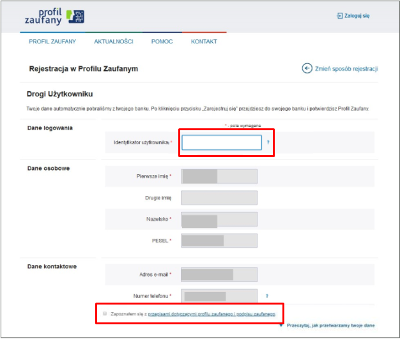Screen dimensions: 400x339
Task: Check the Zapoznałem się z przepisami checkbox
Action: point(105,313)
